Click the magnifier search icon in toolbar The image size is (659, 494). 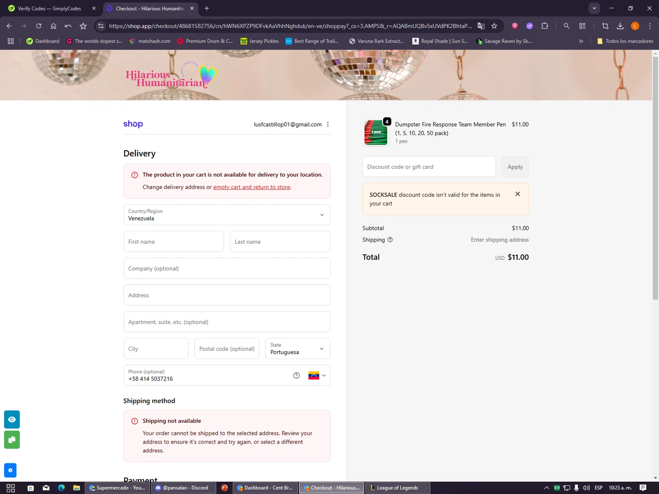567,26
